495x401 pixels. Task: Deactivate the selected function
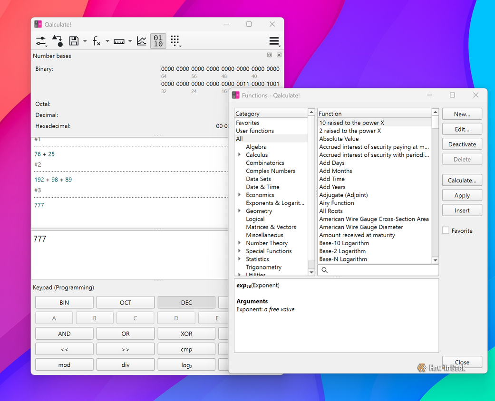[462, 144]
